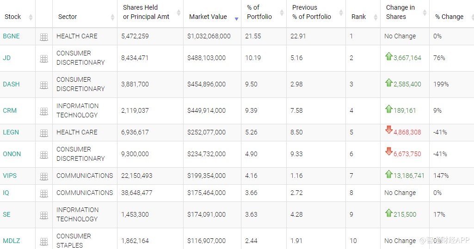Click the grid icon in the CRM row
Image resolution: width=474 pixels, height=249 pixels.
point(44,111)
